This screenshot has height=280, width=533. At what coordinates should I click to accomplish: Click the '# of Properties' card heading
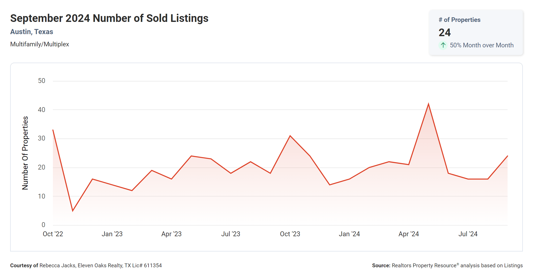pos(459,20)
